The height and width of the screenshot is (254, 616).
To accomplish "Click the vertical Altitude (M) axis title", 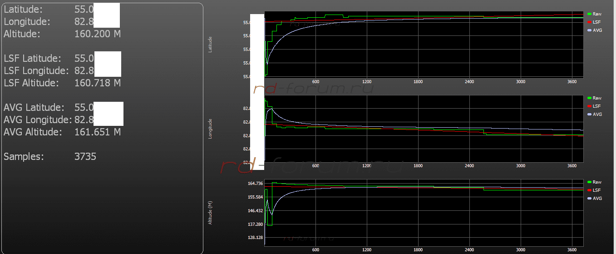I will click(x=210, y=213).
